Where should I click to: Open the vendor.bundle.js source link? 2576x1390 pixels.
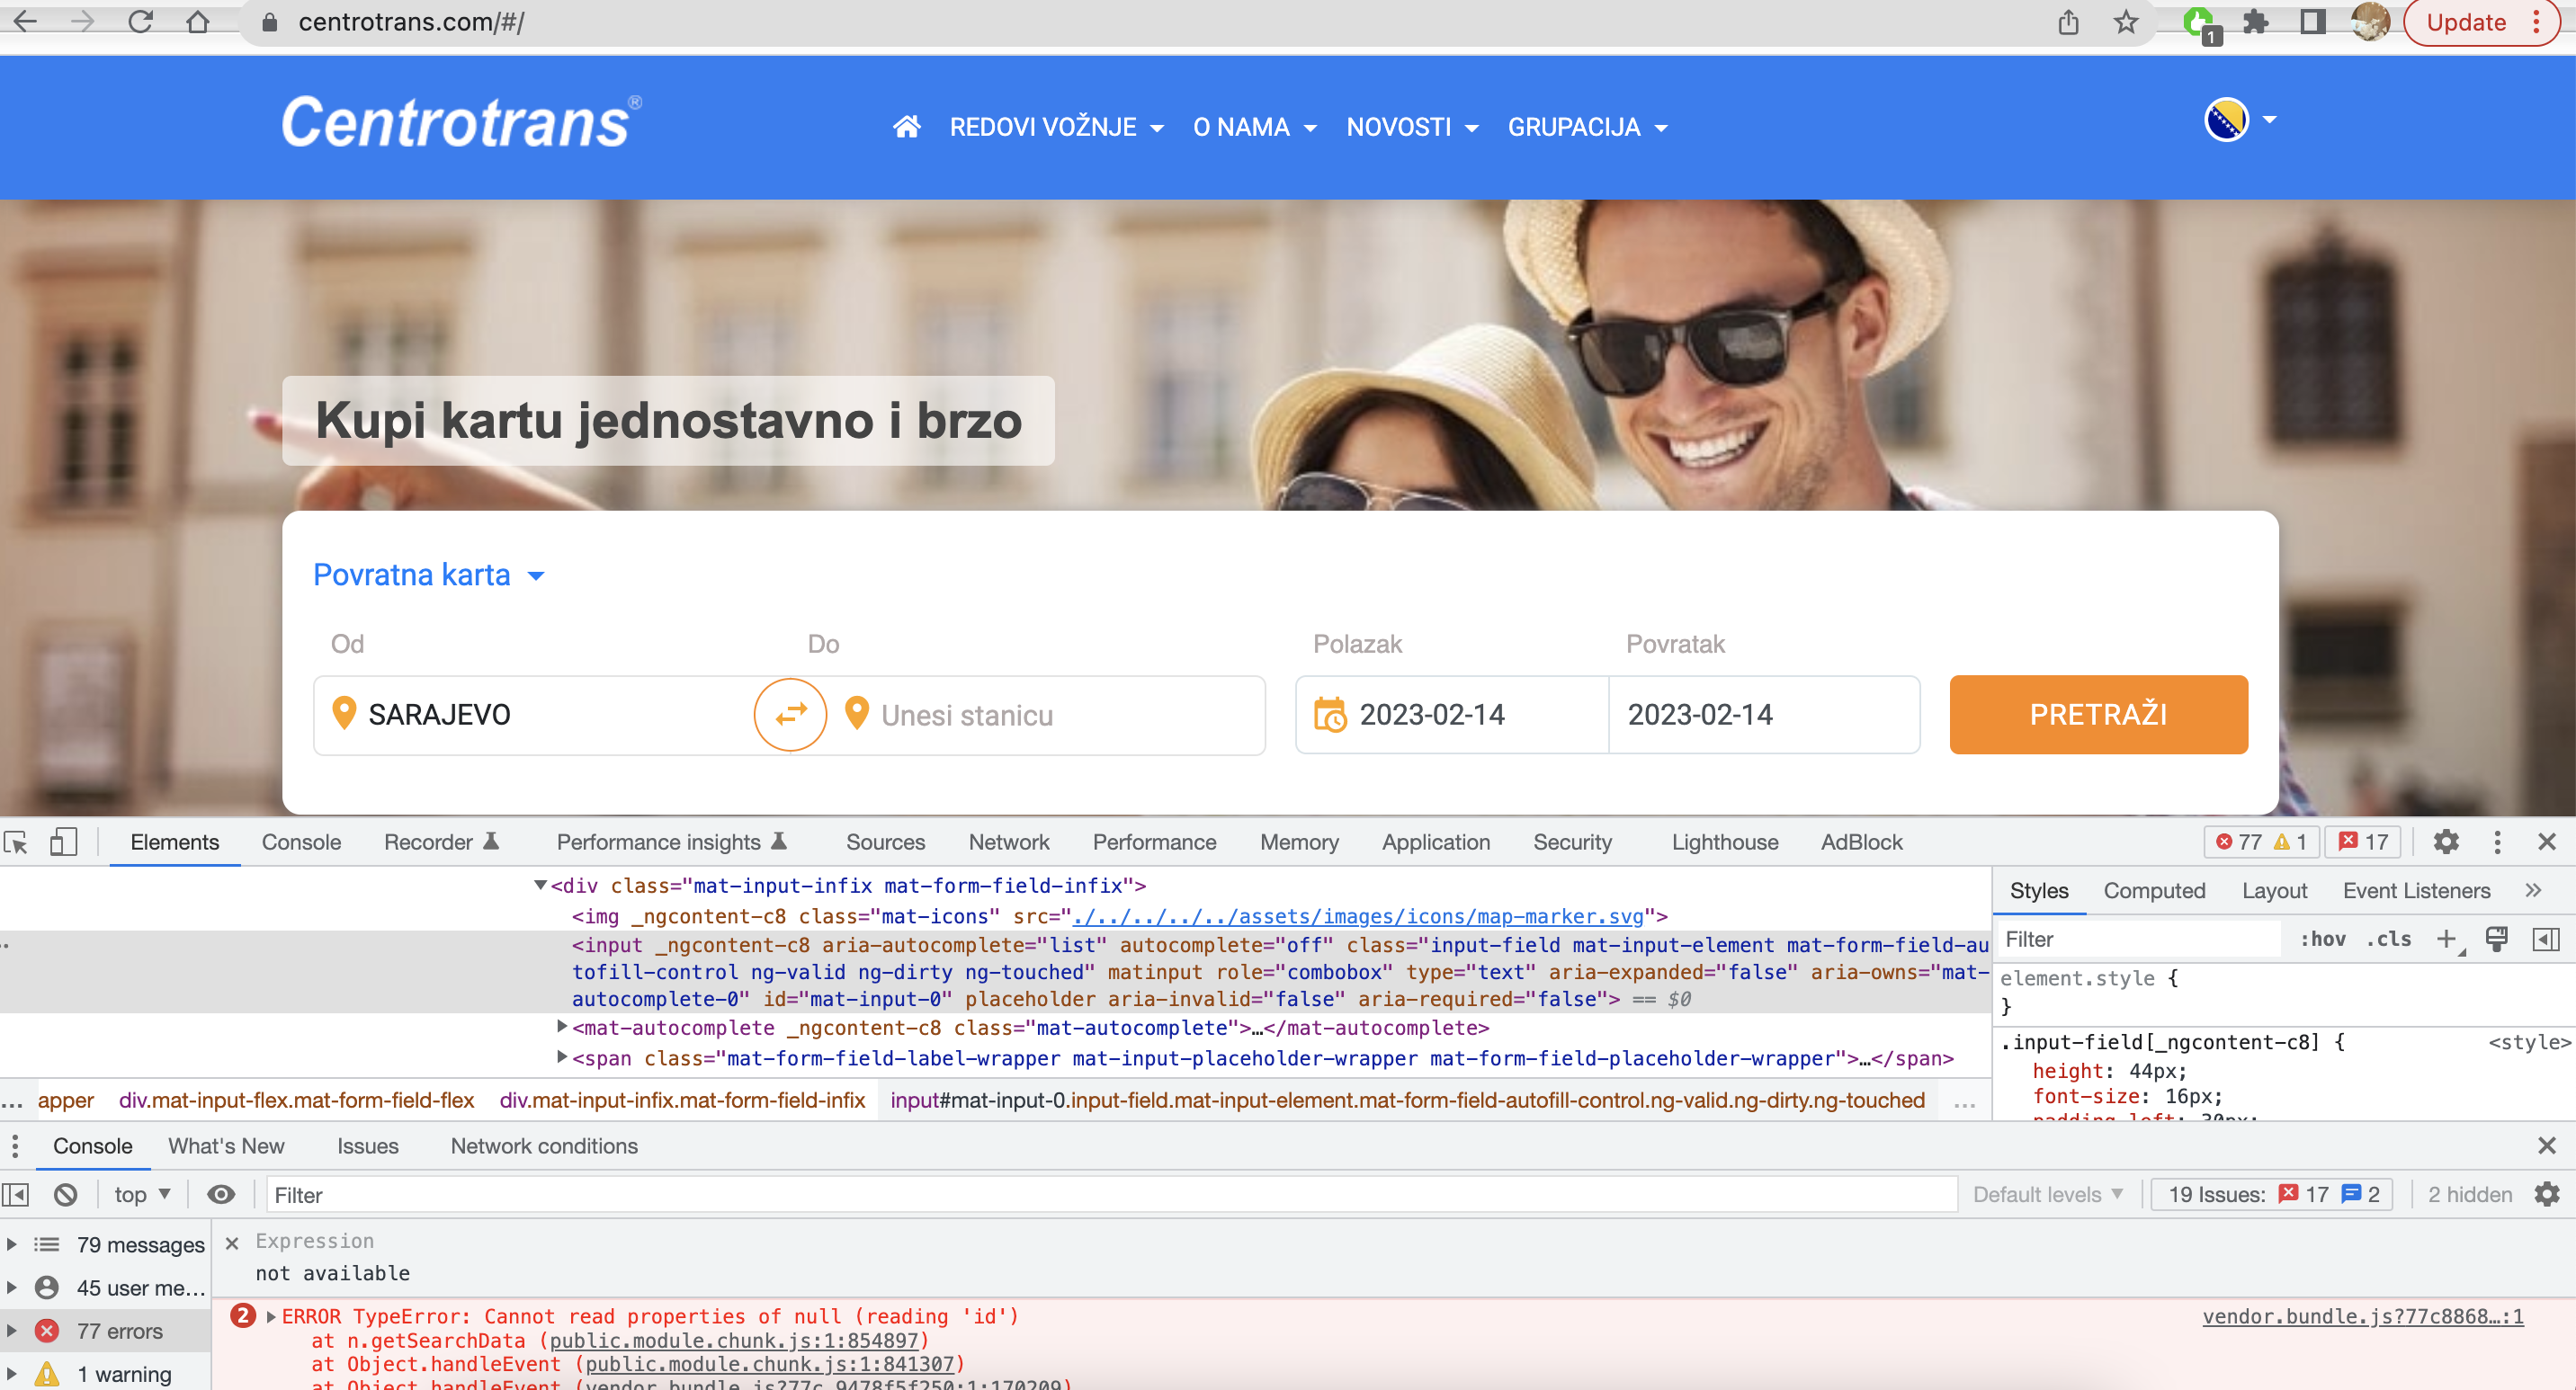pyautogui.click(x=2362, y=1316)
